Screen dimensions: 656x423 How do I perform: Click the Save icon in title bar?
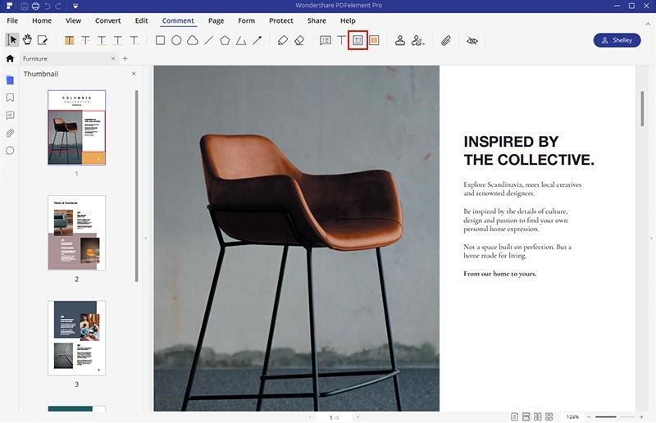25,6
